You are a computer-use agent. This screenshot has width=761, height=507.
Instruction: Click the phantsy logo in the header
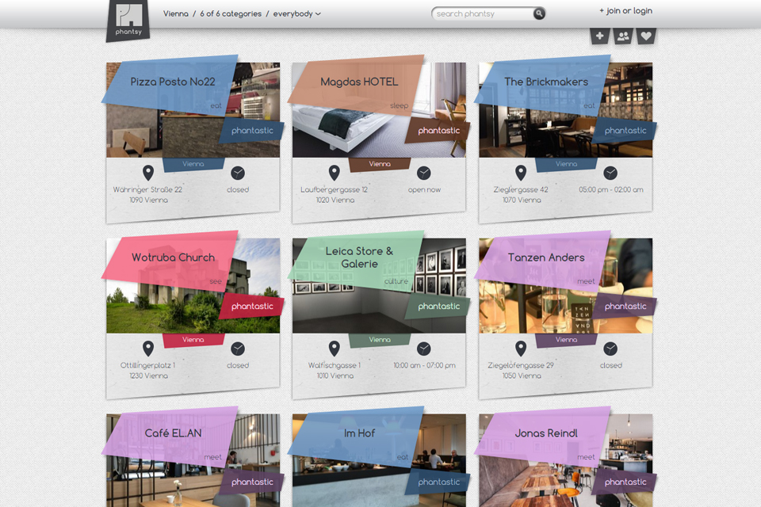tap(128, 21)
